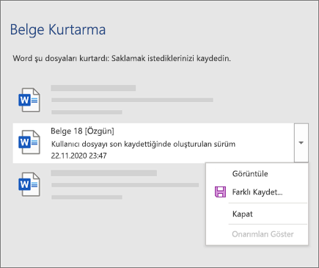Click the Word icon of Belge 18 [Özgün]

tap(29, 142)
